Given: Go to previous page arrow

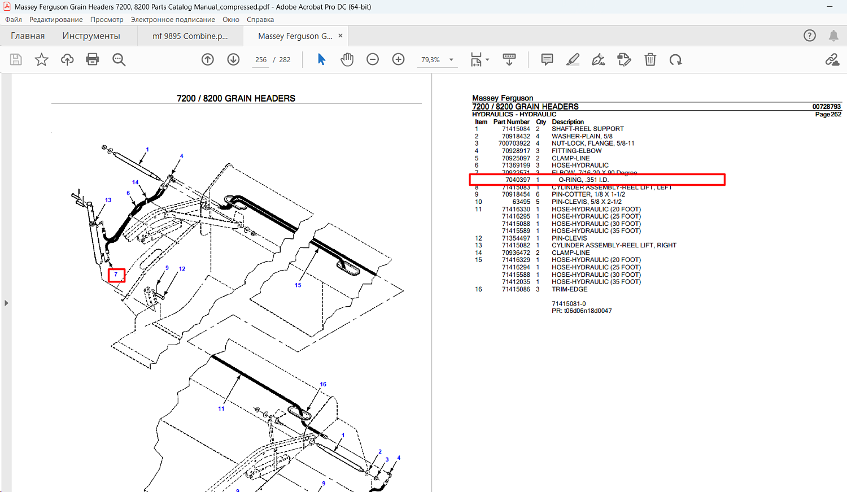Looking at the screenshot, I should [x=208, y=59].
